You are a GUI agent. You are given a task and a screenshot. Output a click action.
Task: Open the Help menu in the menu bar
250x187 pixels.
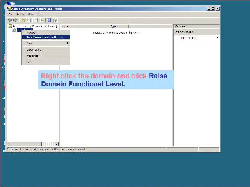click(39, 14)
